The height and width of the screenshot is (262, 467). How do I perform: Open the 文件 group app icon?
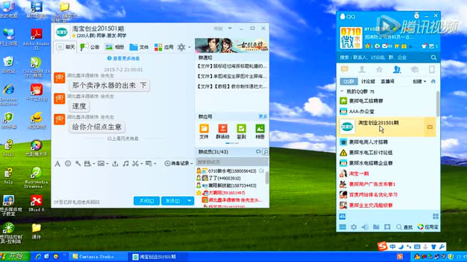pos(204,131)
